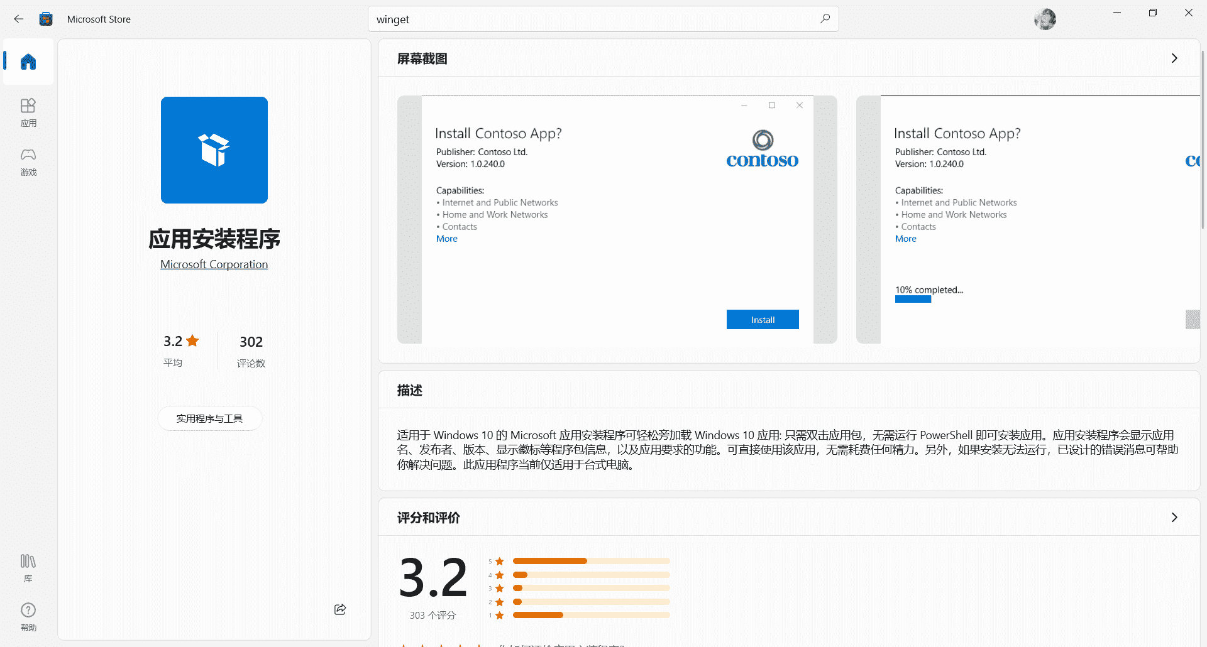Image resolution: width=1207 pixels, height=647 pixels.
Task: Click the winget search input field
Action: 603,19
